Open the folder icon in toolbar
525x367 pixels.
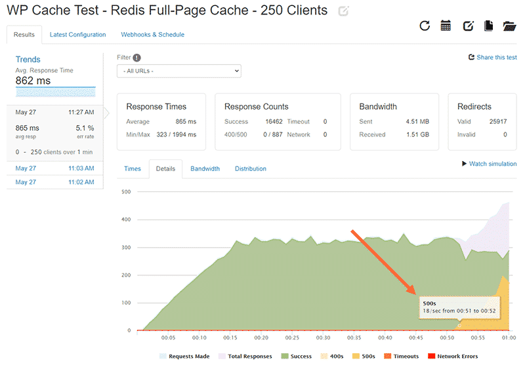[509, 26]
